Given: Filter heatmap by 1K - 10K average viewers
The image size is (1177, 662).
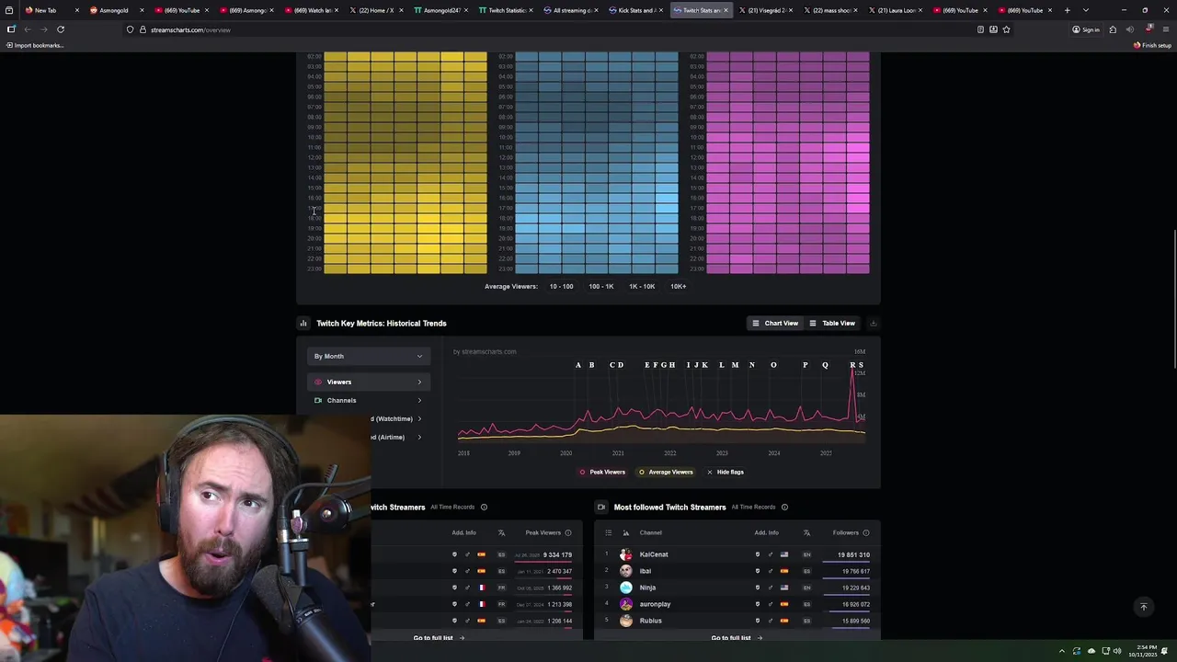Looking at the screenshot, I should coord(642,287).
